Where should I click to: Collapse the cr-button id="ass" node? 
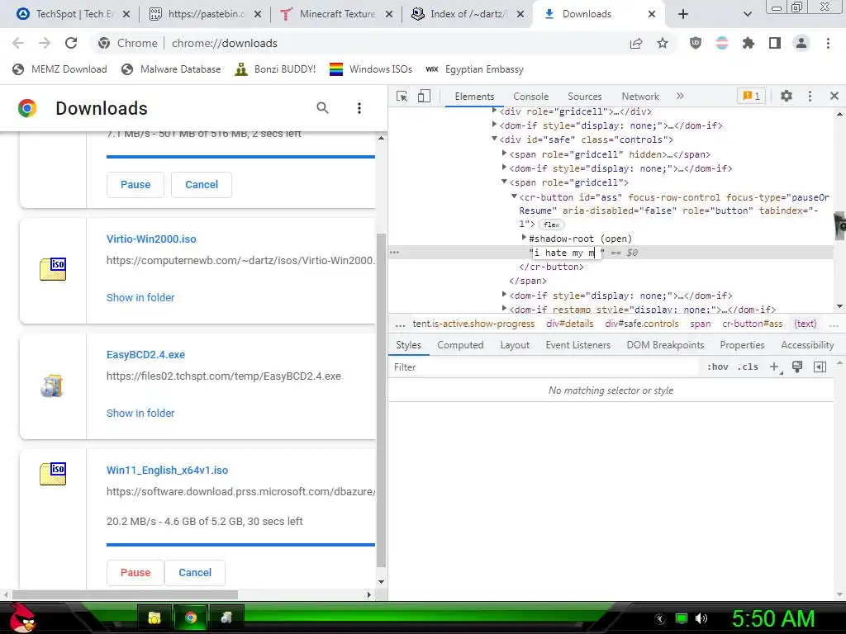click(514, 196)
